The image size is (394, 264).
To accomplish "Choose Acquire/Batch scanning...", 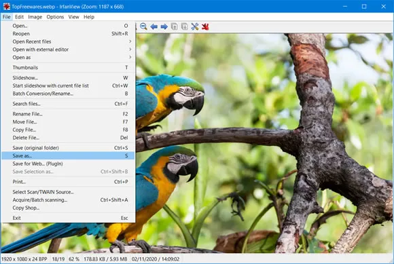I will [68, 200].
